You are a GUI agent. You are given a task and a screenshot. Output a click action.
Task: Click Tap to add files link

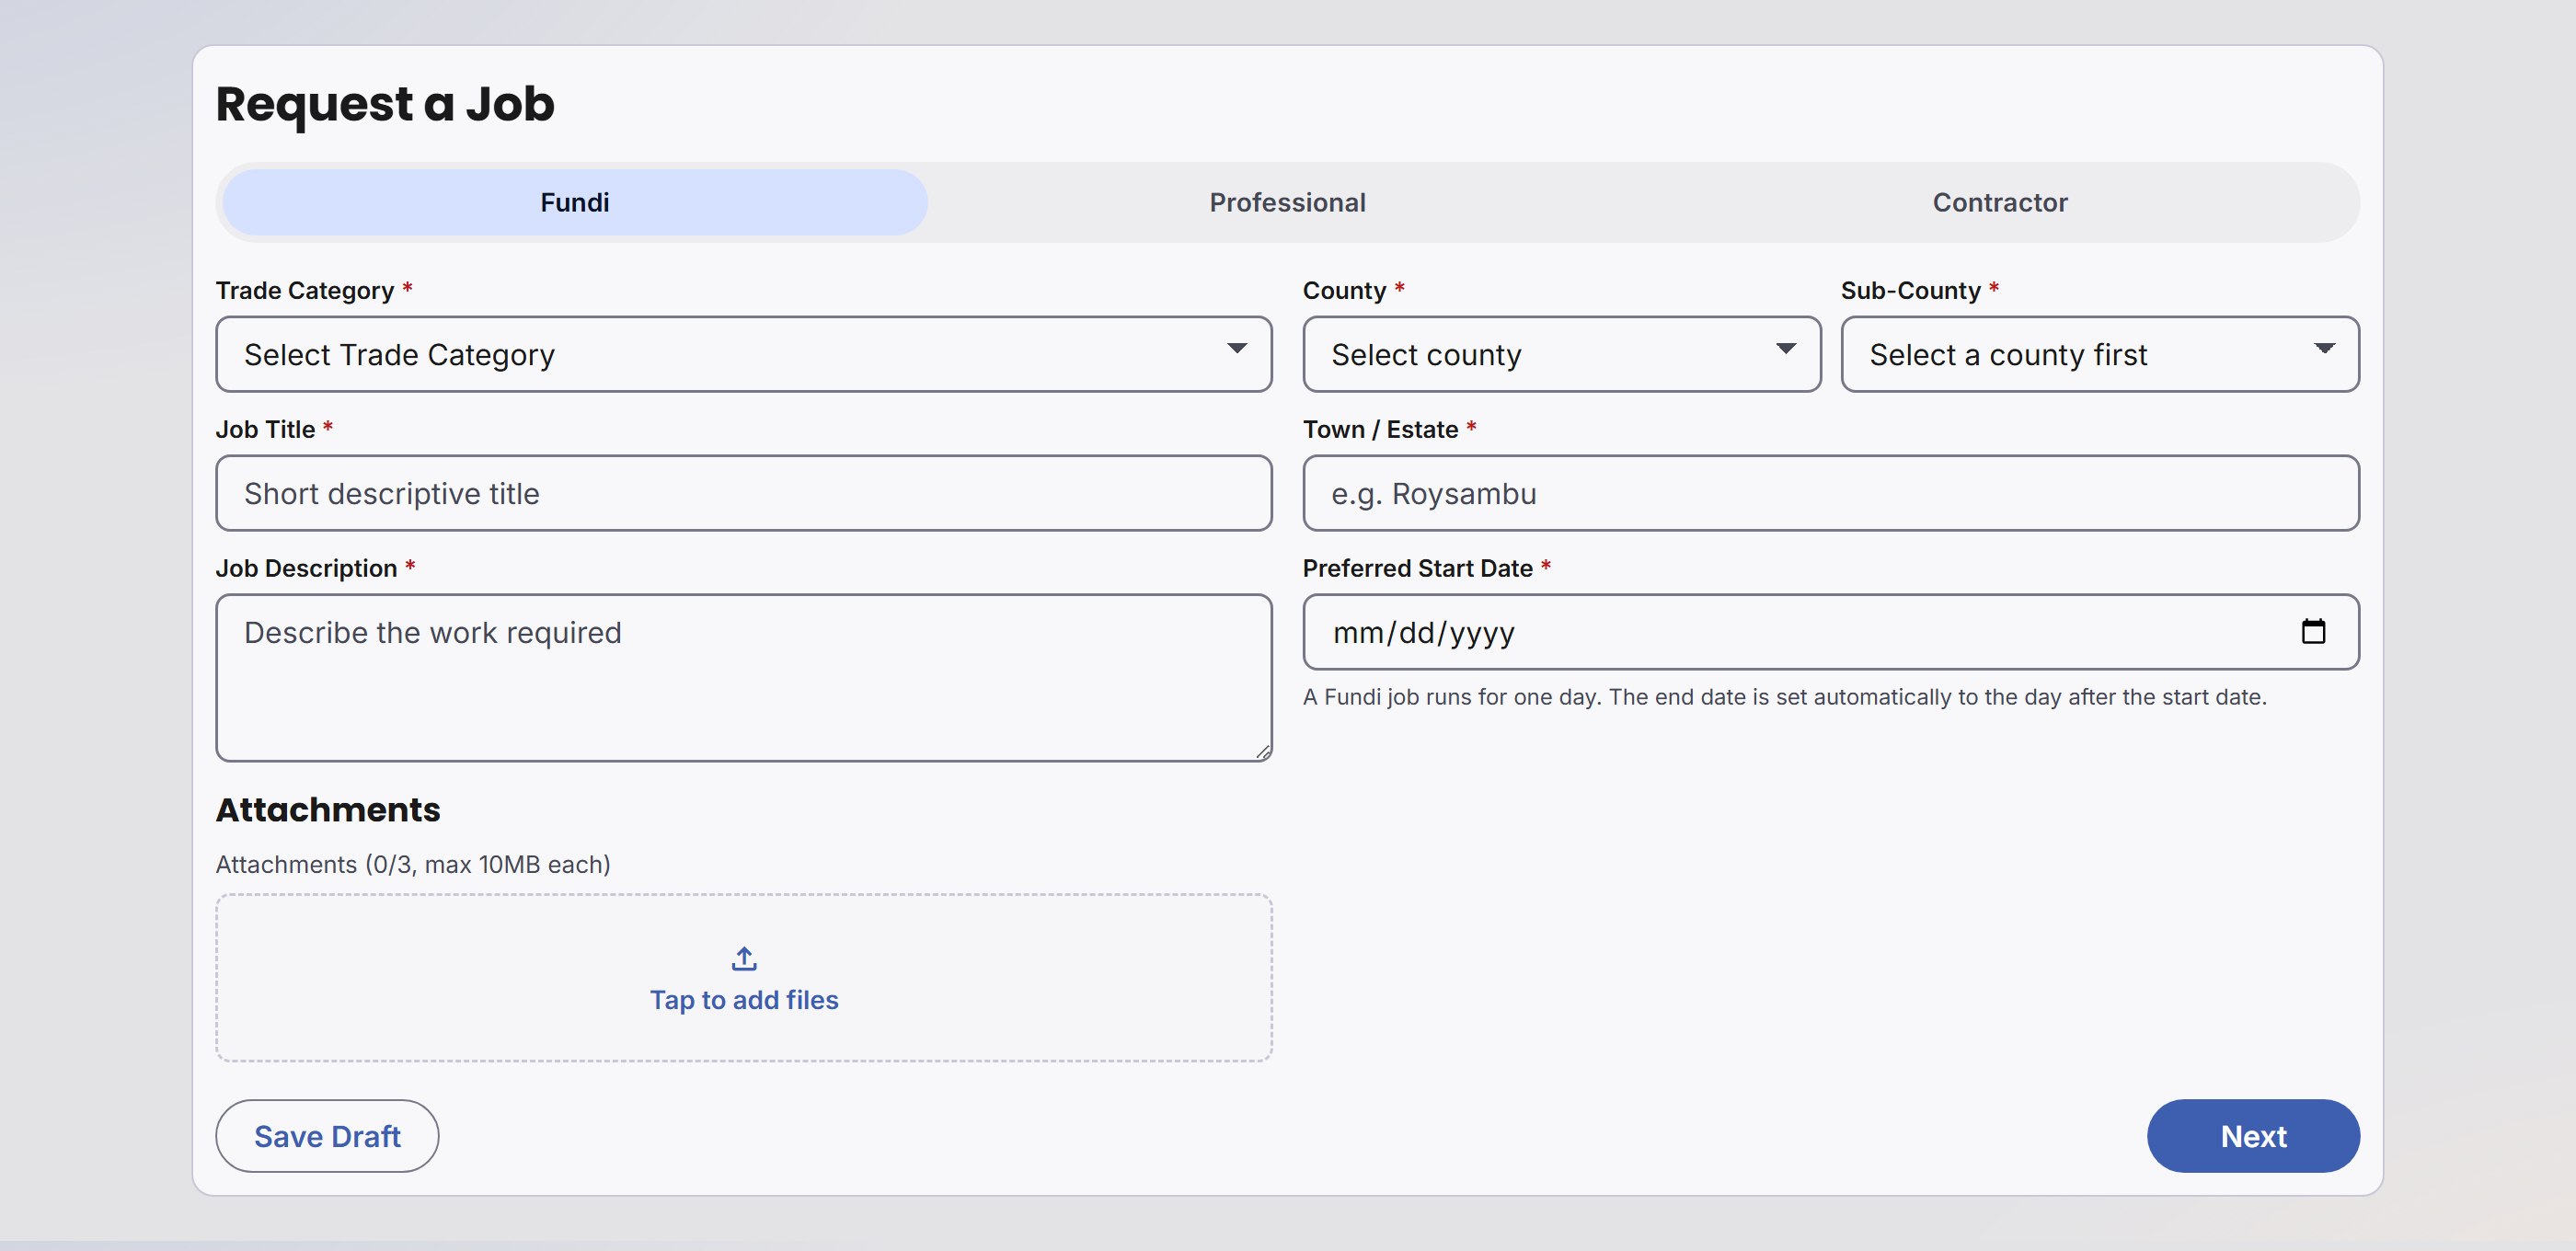pos(744,1000)
